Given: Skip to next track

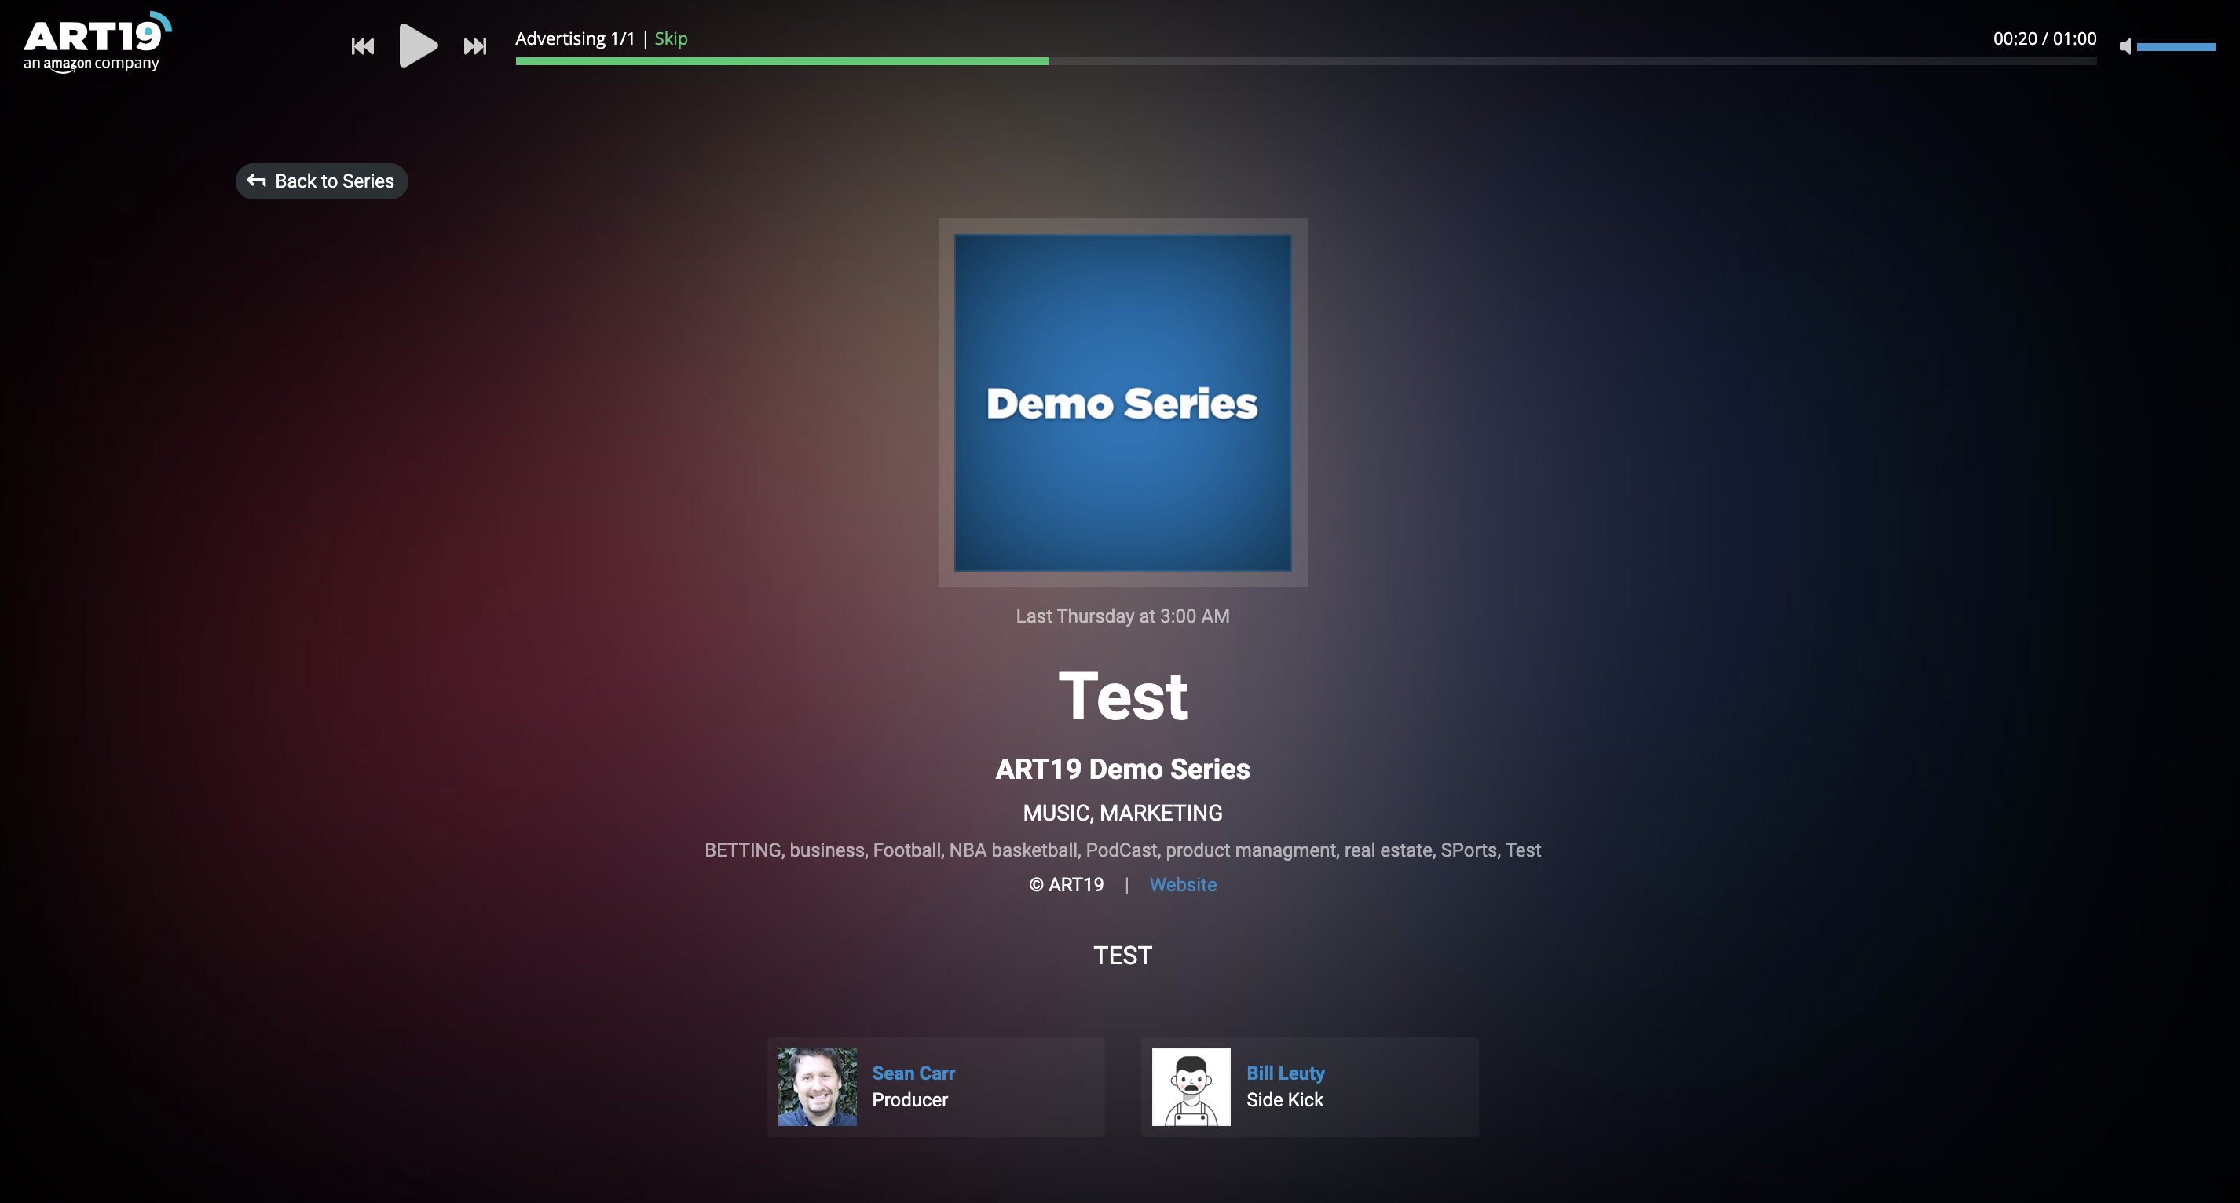Looking at the screenshot, I should point(474,46).
